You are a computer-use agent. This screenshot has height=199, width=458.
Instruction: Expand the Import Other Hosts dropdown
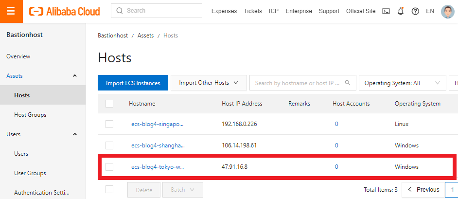click(209, 83)
